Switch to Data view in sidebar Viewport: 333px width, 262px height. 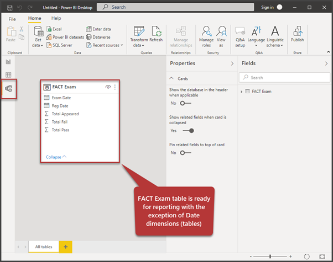click(x=8, y=75)
